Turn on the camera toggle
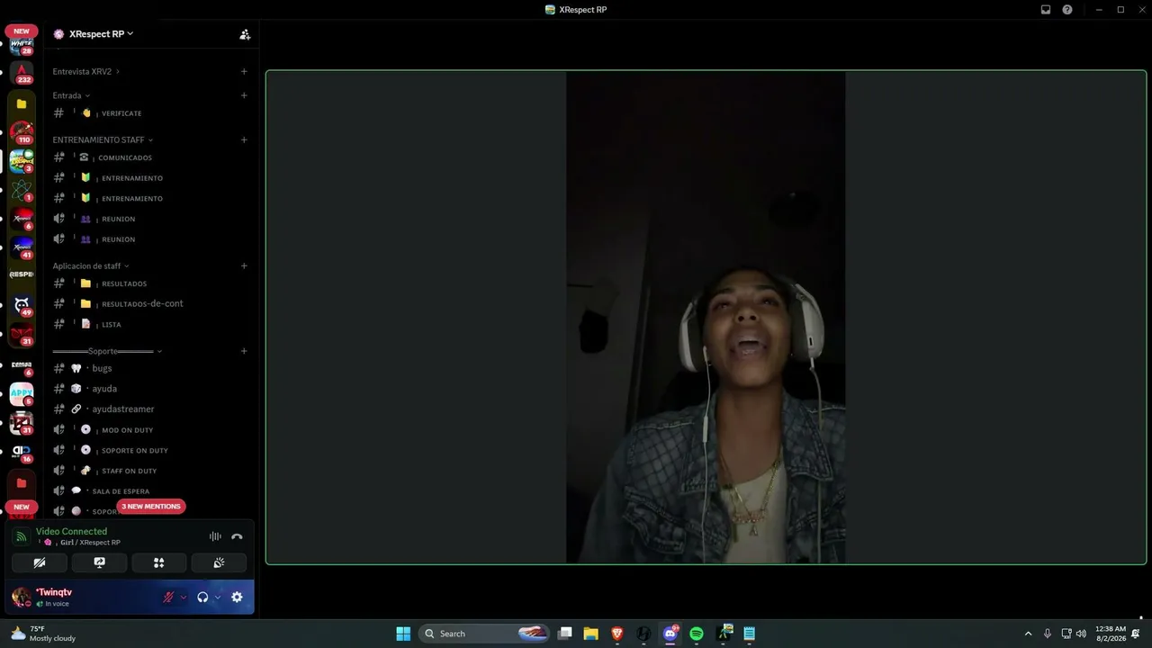This screenshot has height=648, width=1152. (40, 562)
